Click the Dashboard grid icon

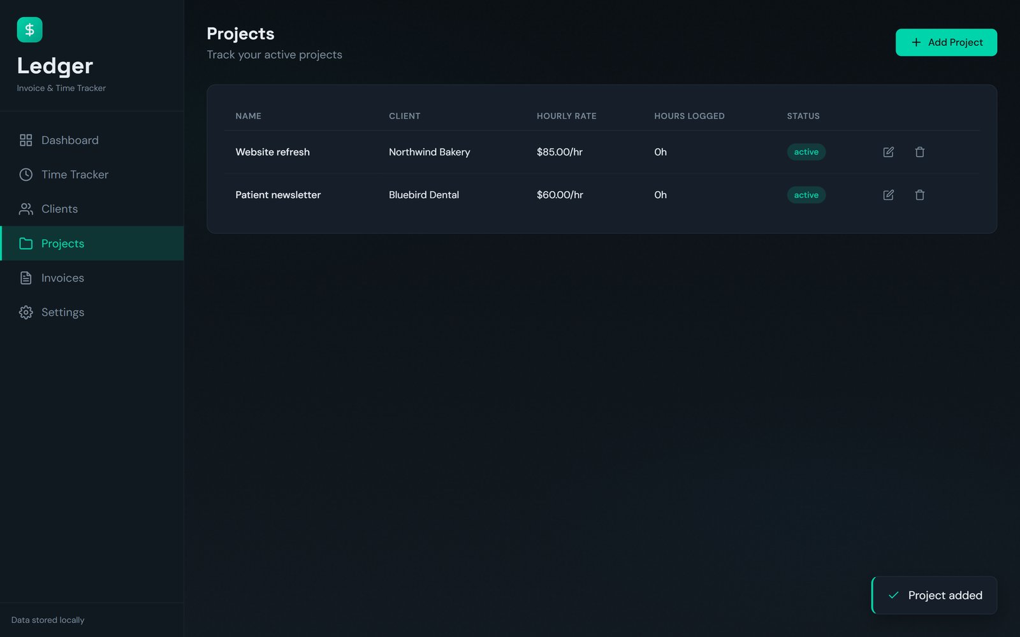pos(25,140)
